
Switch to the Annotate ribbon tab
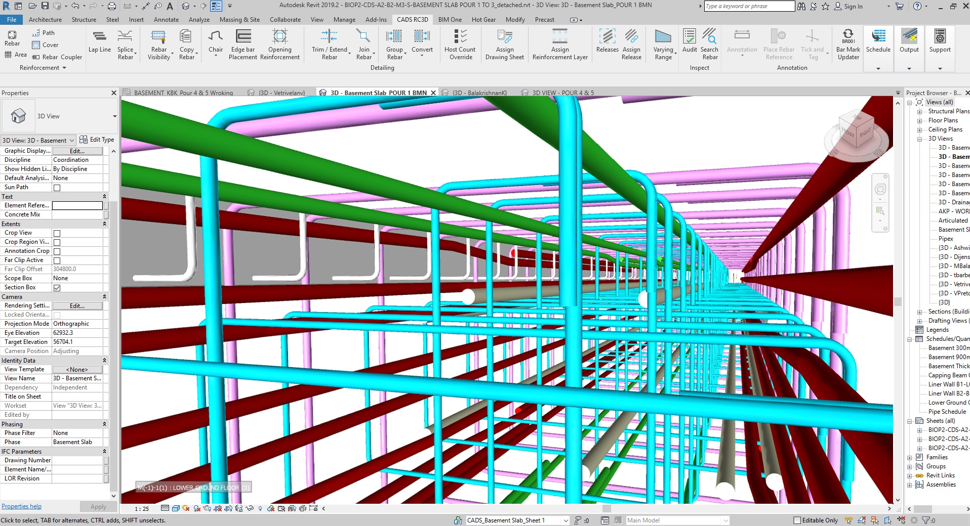tap(166, 20)
